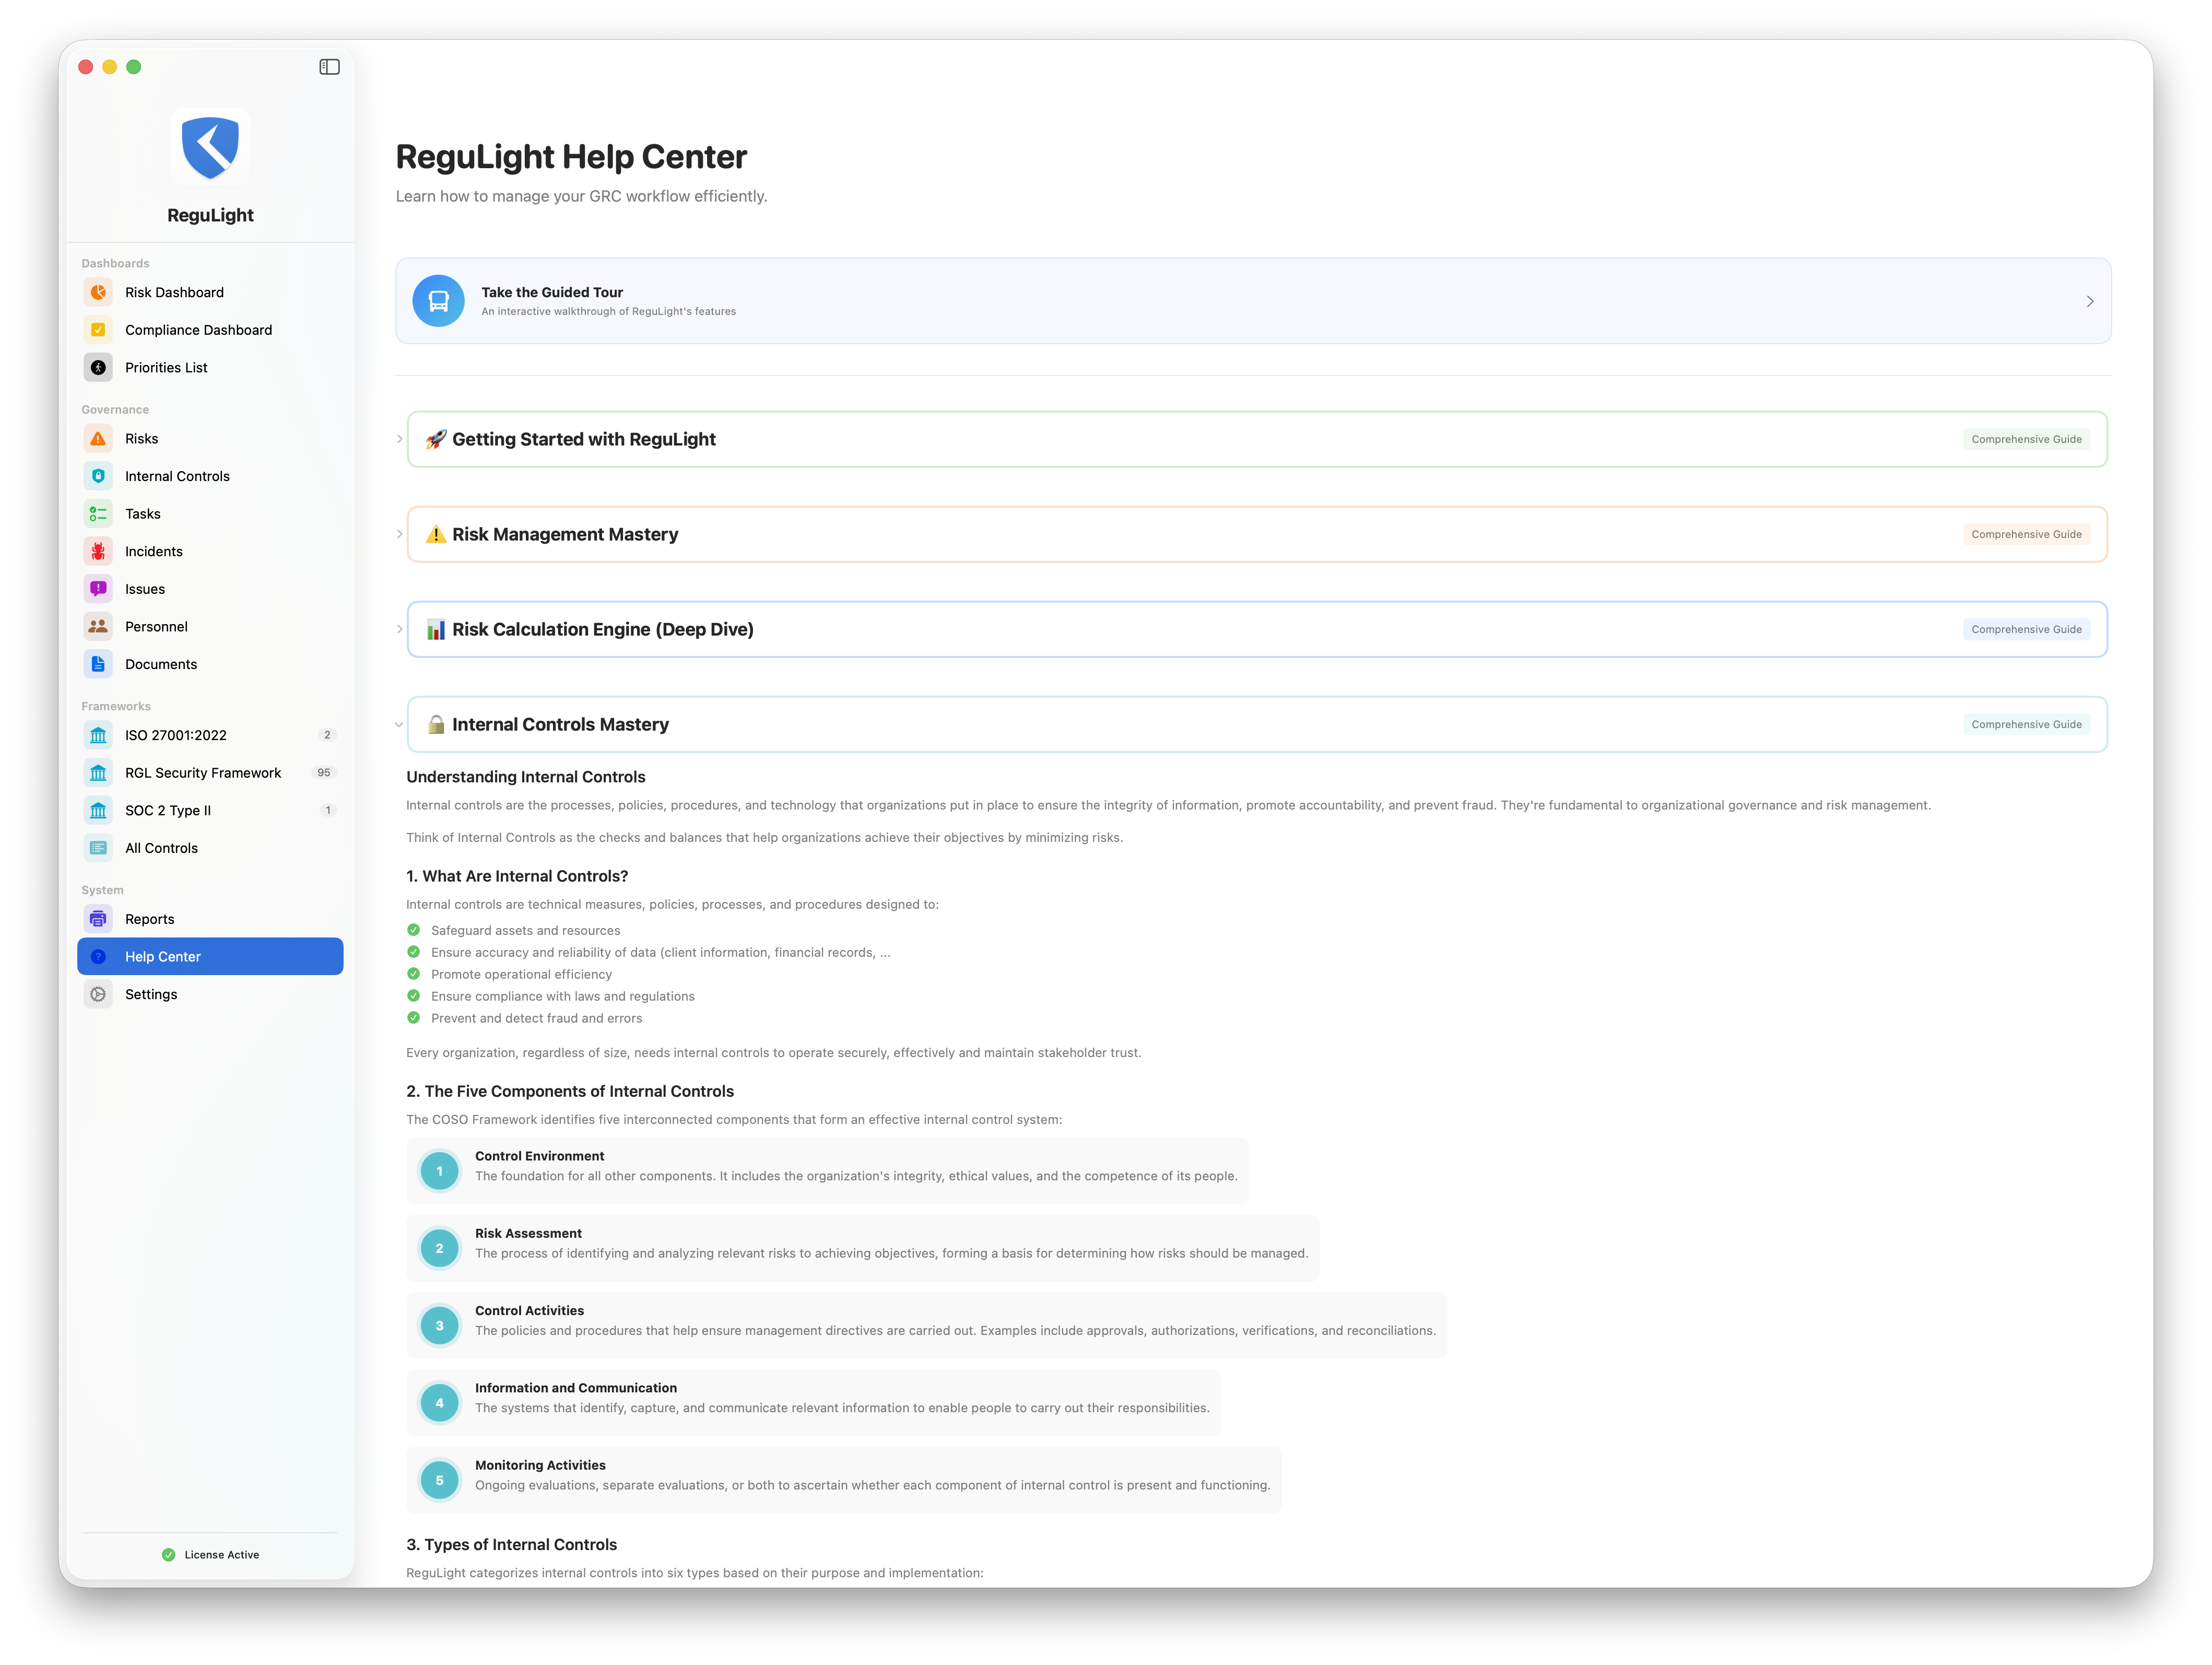Click the Incidents bug icon in sidebar

click(98, 551)
